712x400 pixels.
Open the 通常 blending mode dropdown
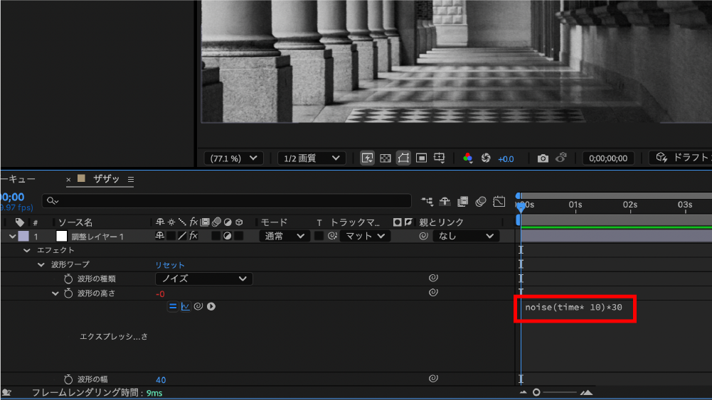[283, 236]
